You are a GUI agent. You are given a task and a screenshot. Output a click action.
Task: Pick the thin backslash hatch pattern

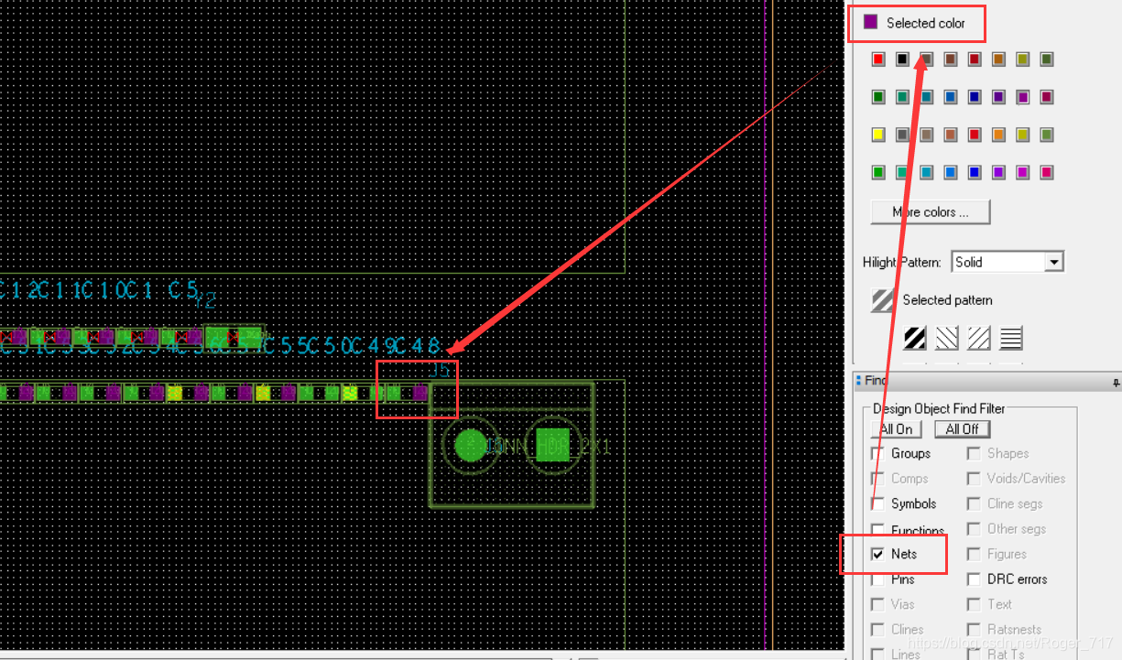[947, 339]
